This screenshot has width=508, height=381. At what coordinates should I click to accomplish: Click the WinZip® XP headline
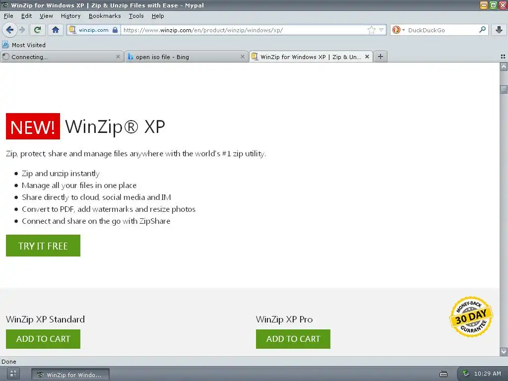115,127
